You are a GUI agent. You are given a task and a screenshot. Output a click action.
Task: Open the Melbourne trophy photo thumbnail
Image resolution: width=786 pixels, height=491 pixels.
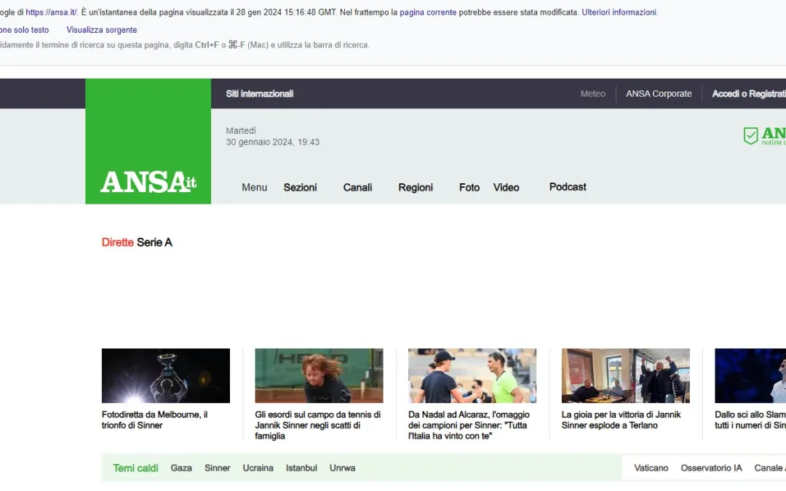tap(166, 375)
